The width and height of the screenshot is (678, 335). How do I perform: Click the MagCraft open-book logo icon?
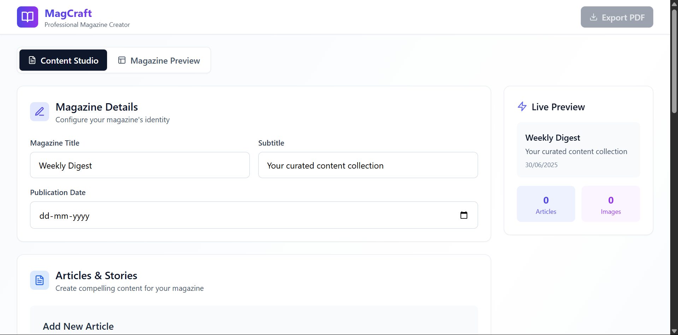coord(28,17)
